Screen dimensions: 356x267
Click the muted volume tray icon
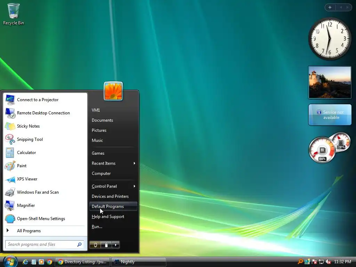tap(328, 262)
